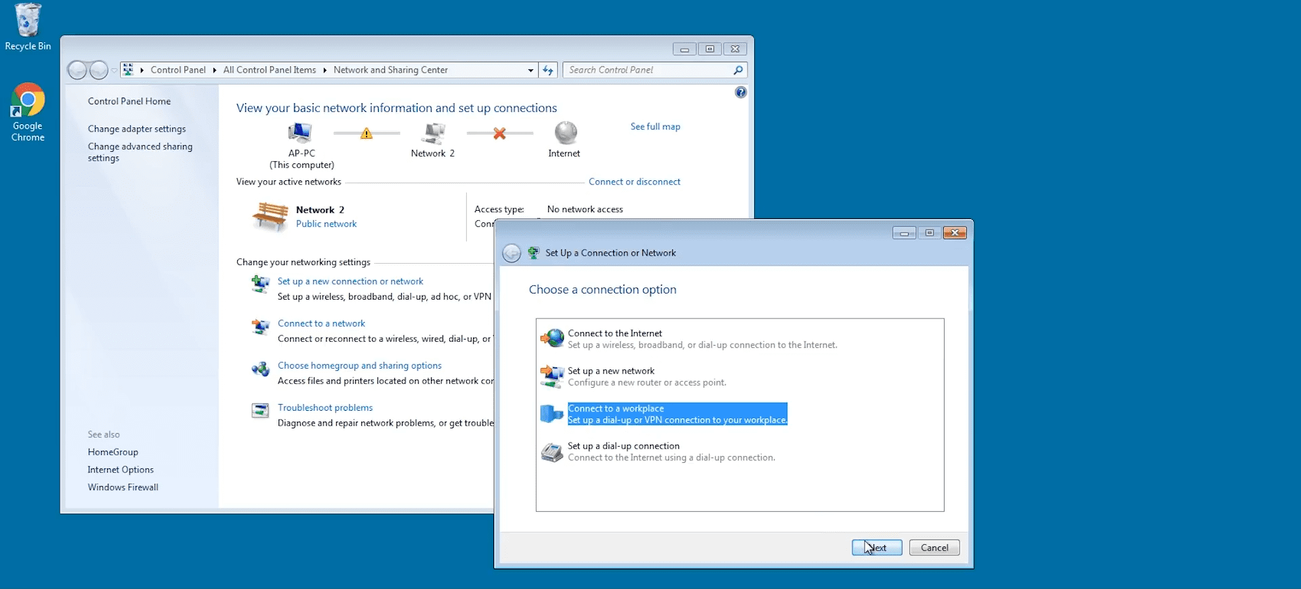This screenshot has width=1301, height=589.
Task: Click the icon beside Connect to a network
Action: pos(260,327)
